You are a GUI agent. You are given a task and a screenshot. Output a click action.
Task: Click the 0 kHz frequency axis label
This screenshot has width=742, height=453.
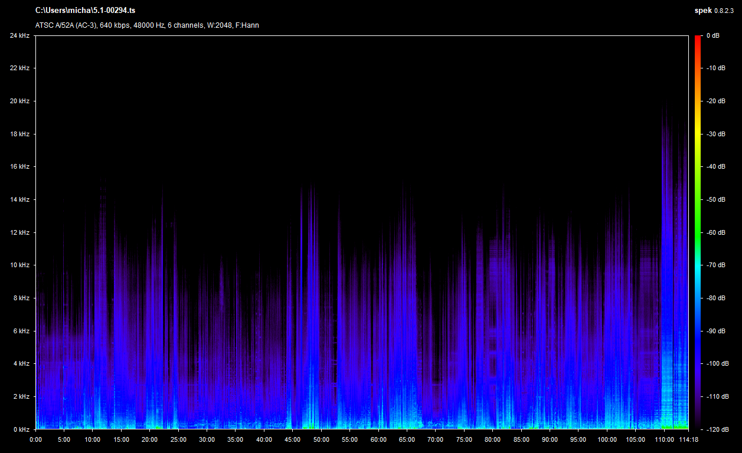coord(21,429)
